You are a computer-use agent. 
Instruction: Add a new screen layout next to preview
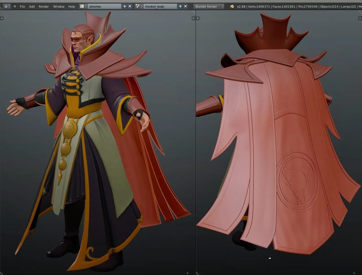tap(125, 6)
